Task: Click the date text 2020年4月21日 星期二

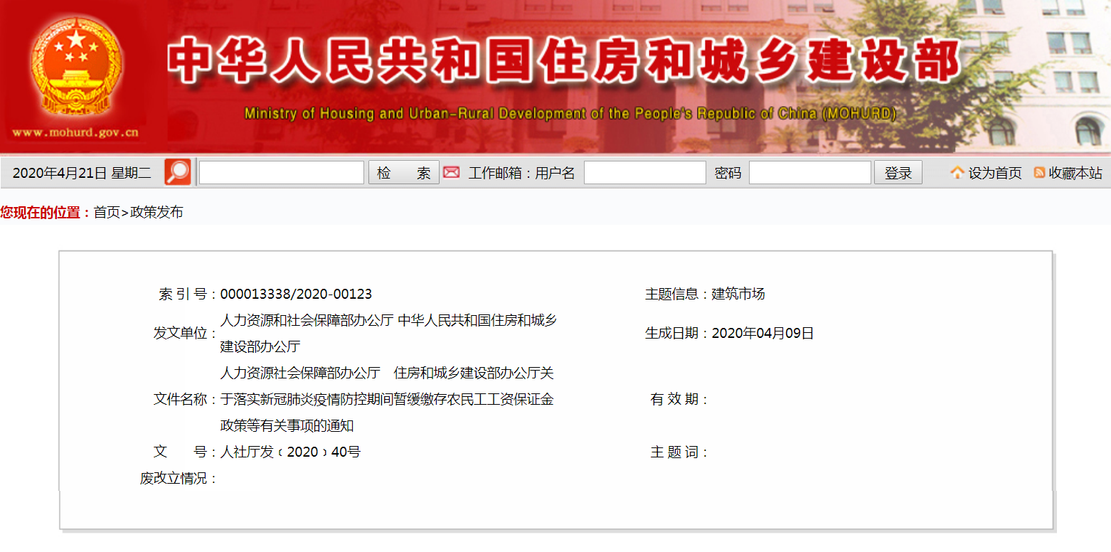Action: (x=82, y=173)
